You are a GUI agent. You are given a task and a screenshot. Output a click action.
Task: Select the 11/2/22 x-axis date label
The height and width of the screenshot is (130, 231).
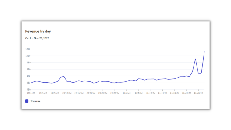(x=126, y=93)
